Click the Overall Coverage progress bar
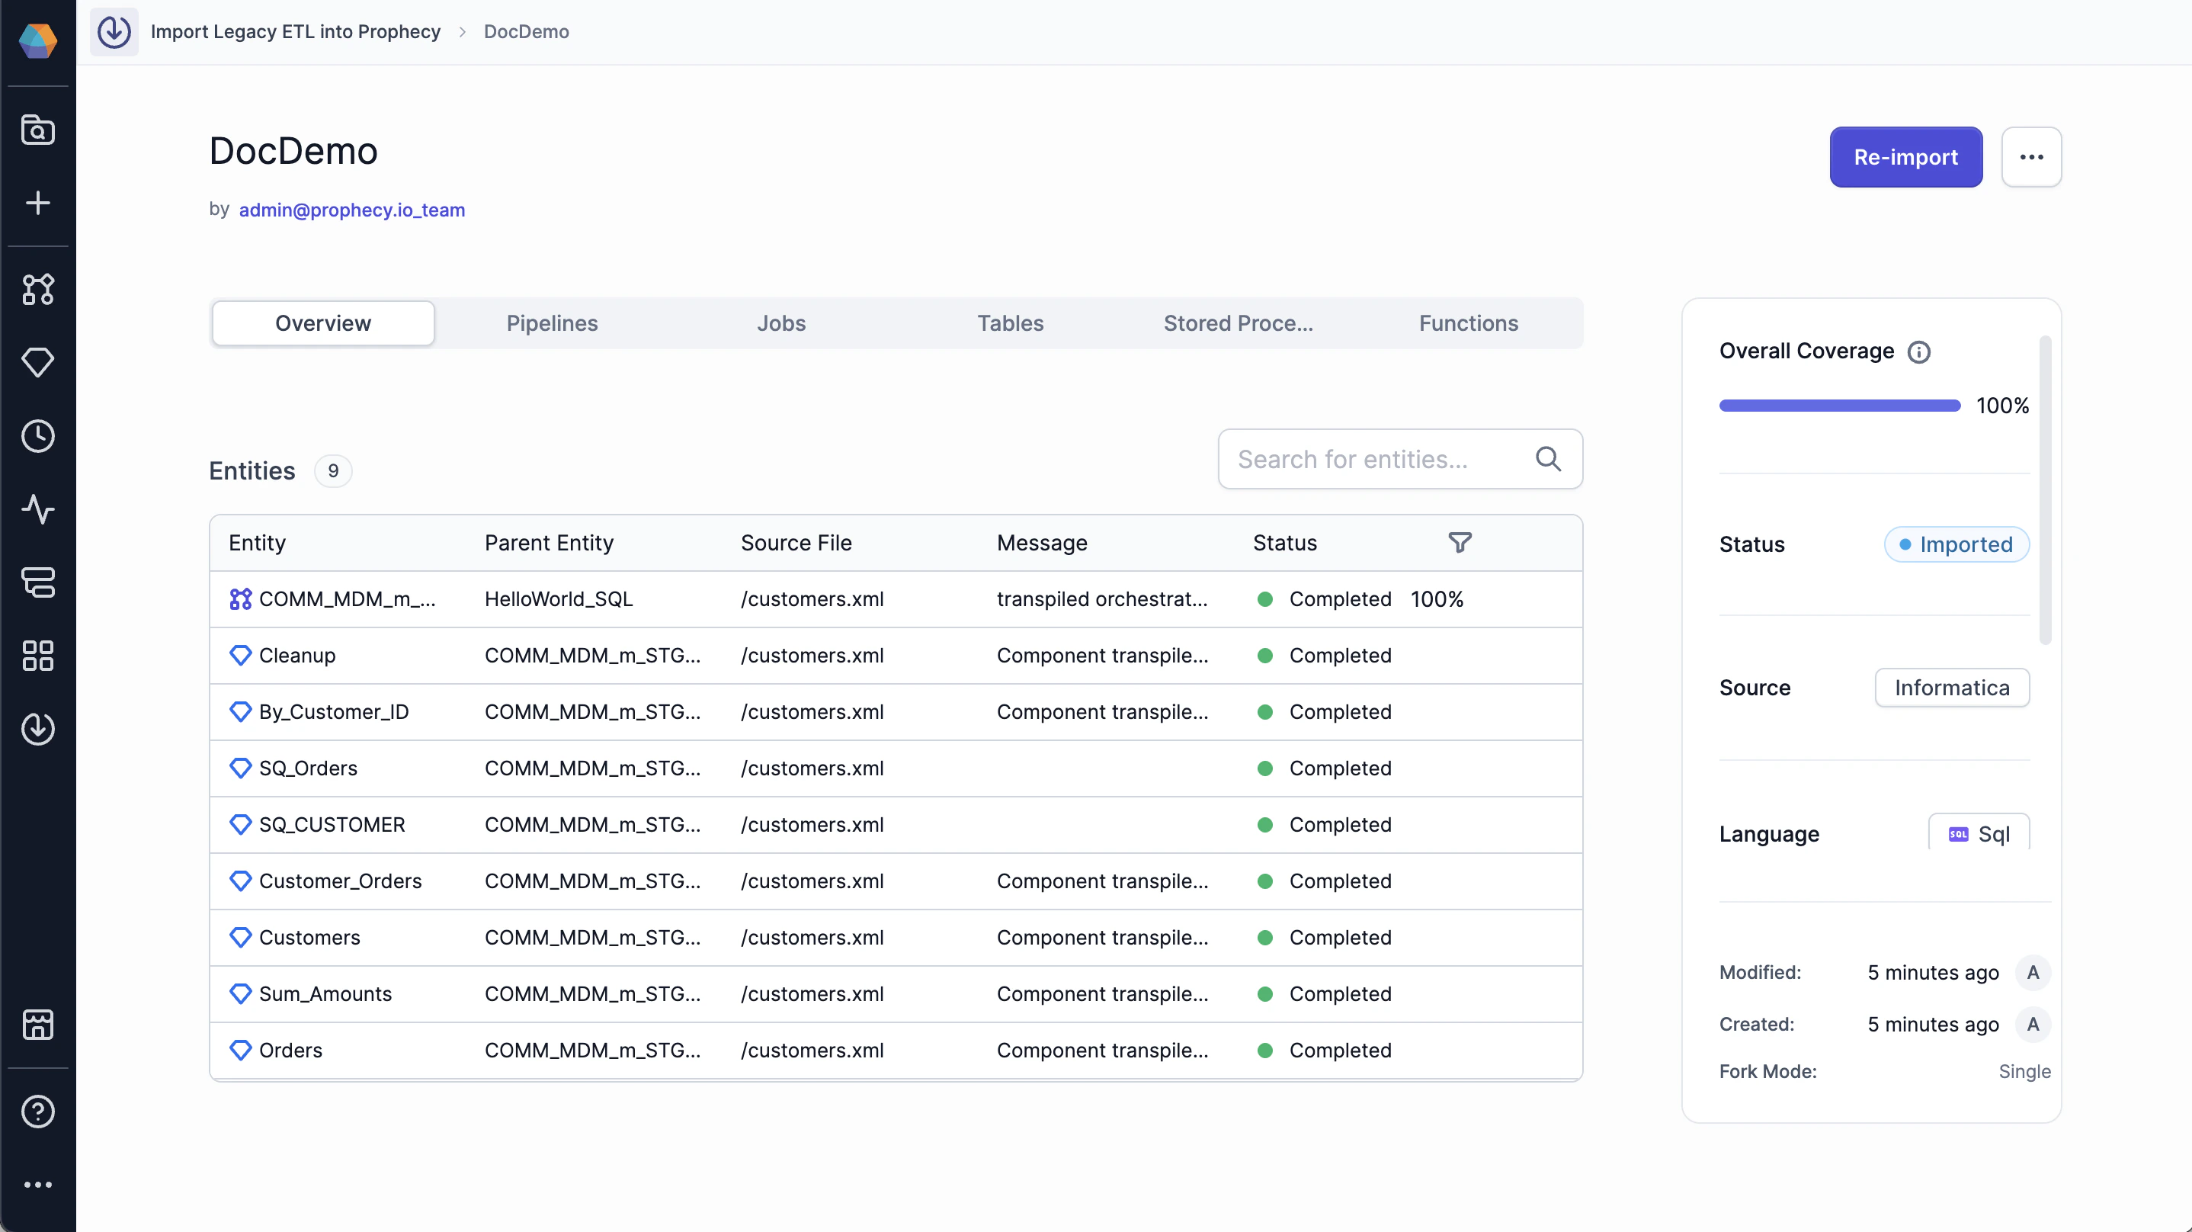This screenshot has height=1232, width=2192. tap(1839, 406)
